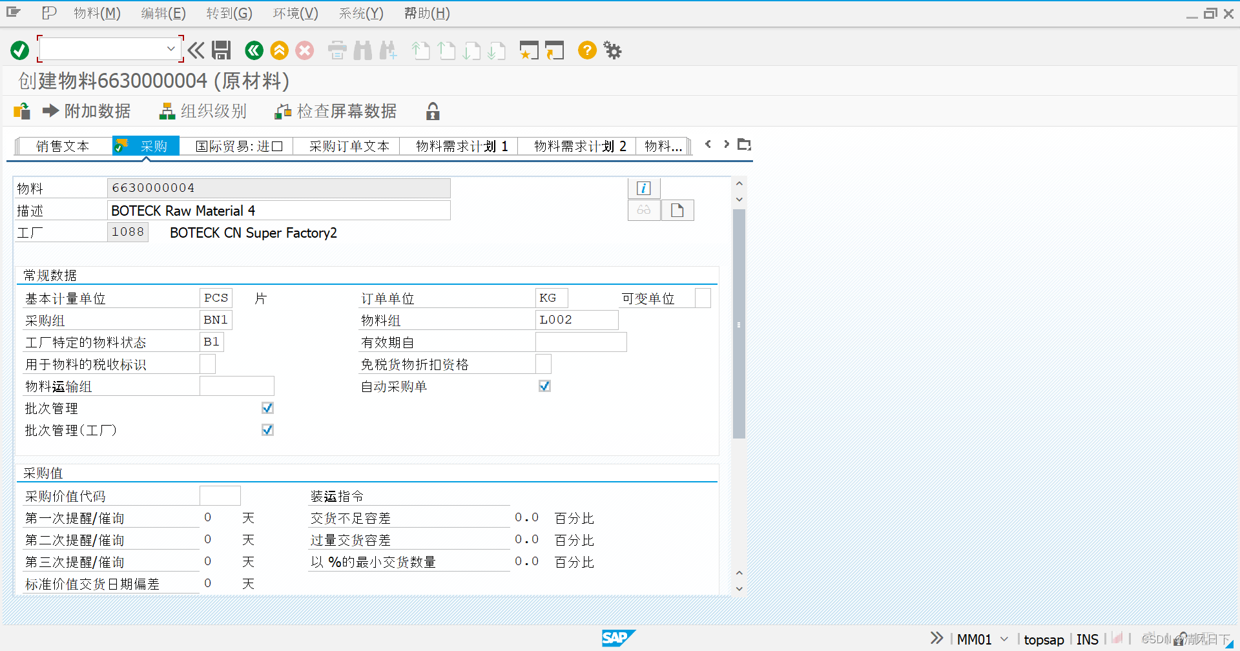Click the 检查屏幕数据 button
Viewport: 1240px width, 651px height.
[336, 111]
